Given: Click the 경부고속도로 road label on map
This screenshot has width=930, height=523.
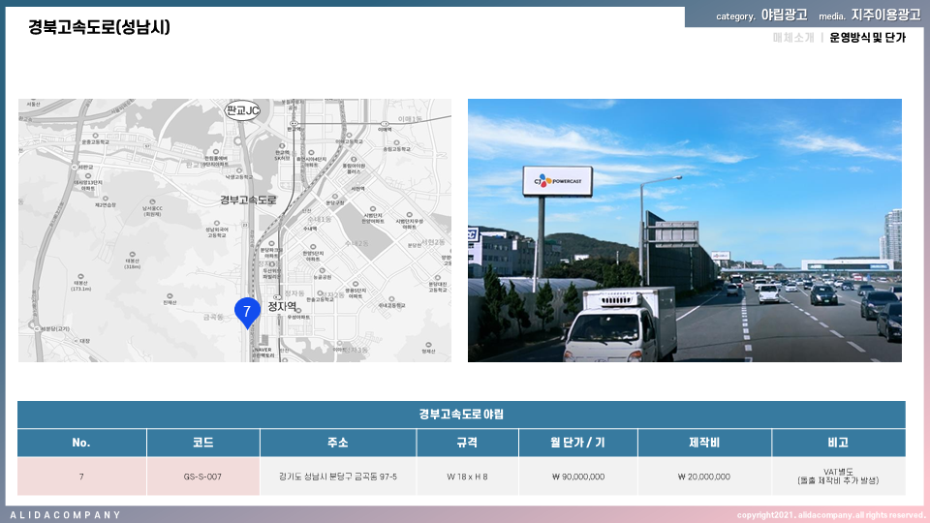Looking at the screenshot, I should click(x=249, y=200).
